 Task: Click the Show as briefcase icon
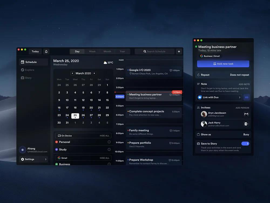198,134
